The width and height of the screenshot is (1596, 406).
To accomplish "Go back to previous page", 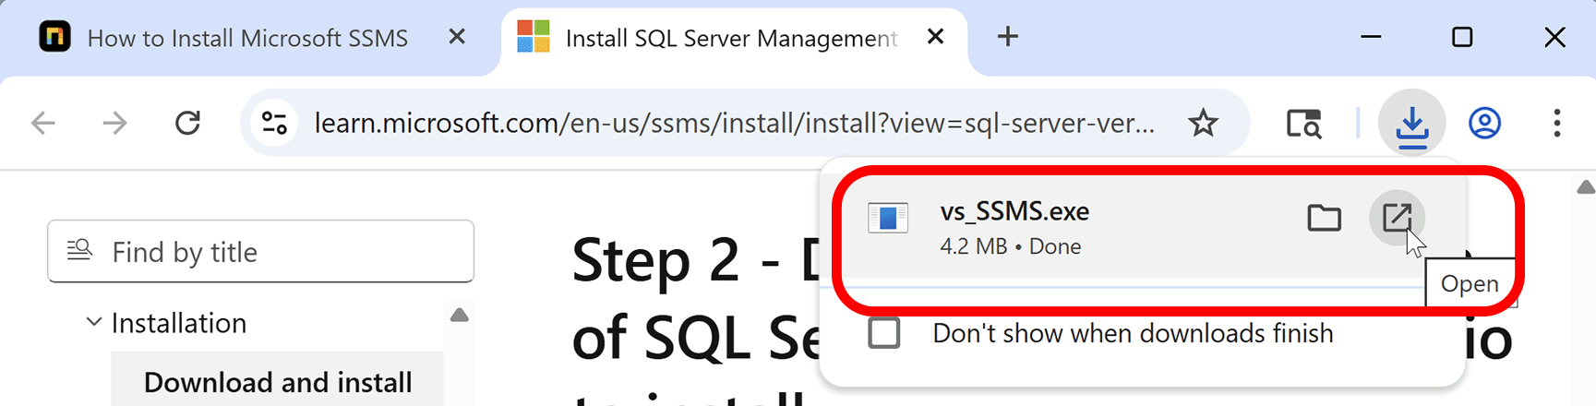I will pos(43,123).
